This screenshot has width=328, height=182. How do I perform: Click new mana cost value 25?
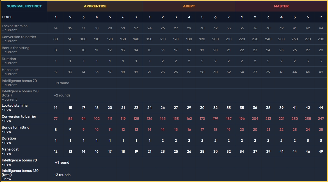click(x=176, y=152)
